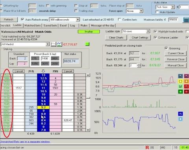Screen dimensions: 189x150
Task: Open the Message of the day tab
Action: pyautogui.click(x=103, y=25)
